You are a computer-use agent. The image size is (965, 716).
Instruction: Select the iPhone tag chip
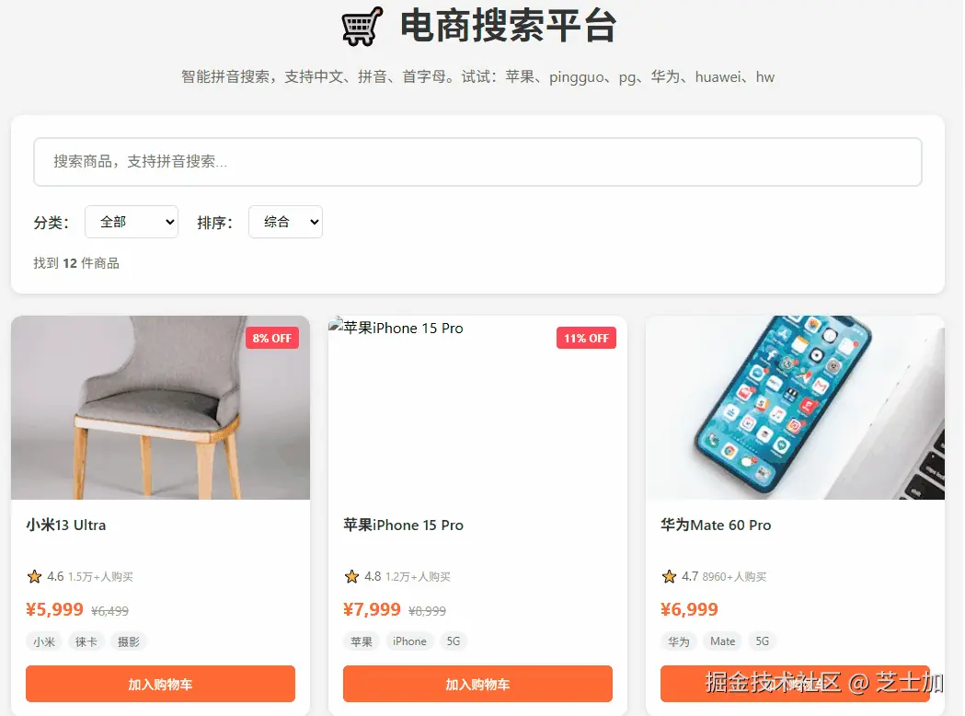click(409, 641)
